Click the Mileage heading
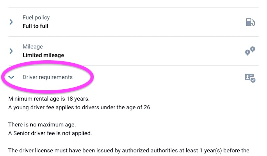This screenshot has width=267, height=156. pos(33,47)
